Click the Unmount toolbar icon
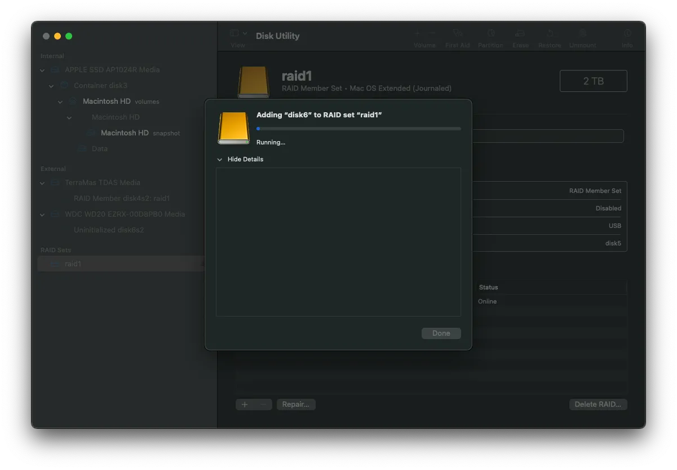The image size is (677, 470). (x=582, y=34)
